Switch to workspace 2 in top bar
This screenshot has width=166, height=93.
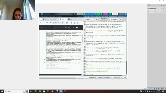42,14
